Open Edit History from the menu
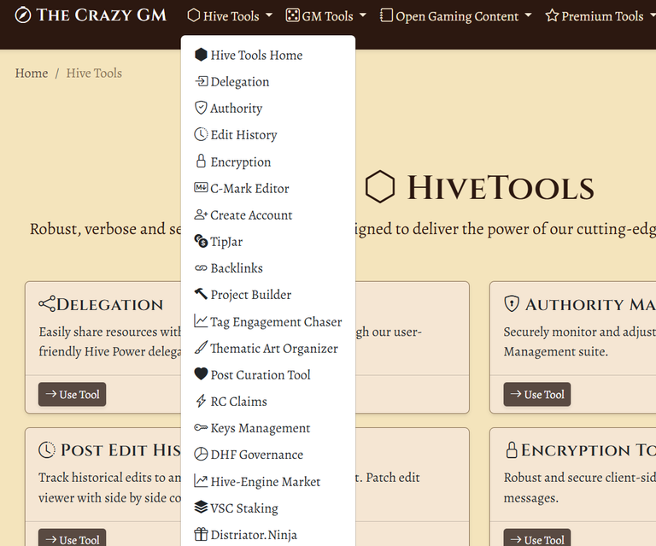This screenshot has width=656, height=546. 268,134
